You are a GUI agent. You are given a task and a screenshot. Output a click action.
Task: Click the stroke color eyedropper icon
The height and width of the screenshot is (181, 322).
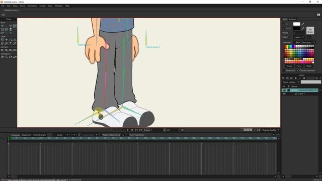[303, 29]
